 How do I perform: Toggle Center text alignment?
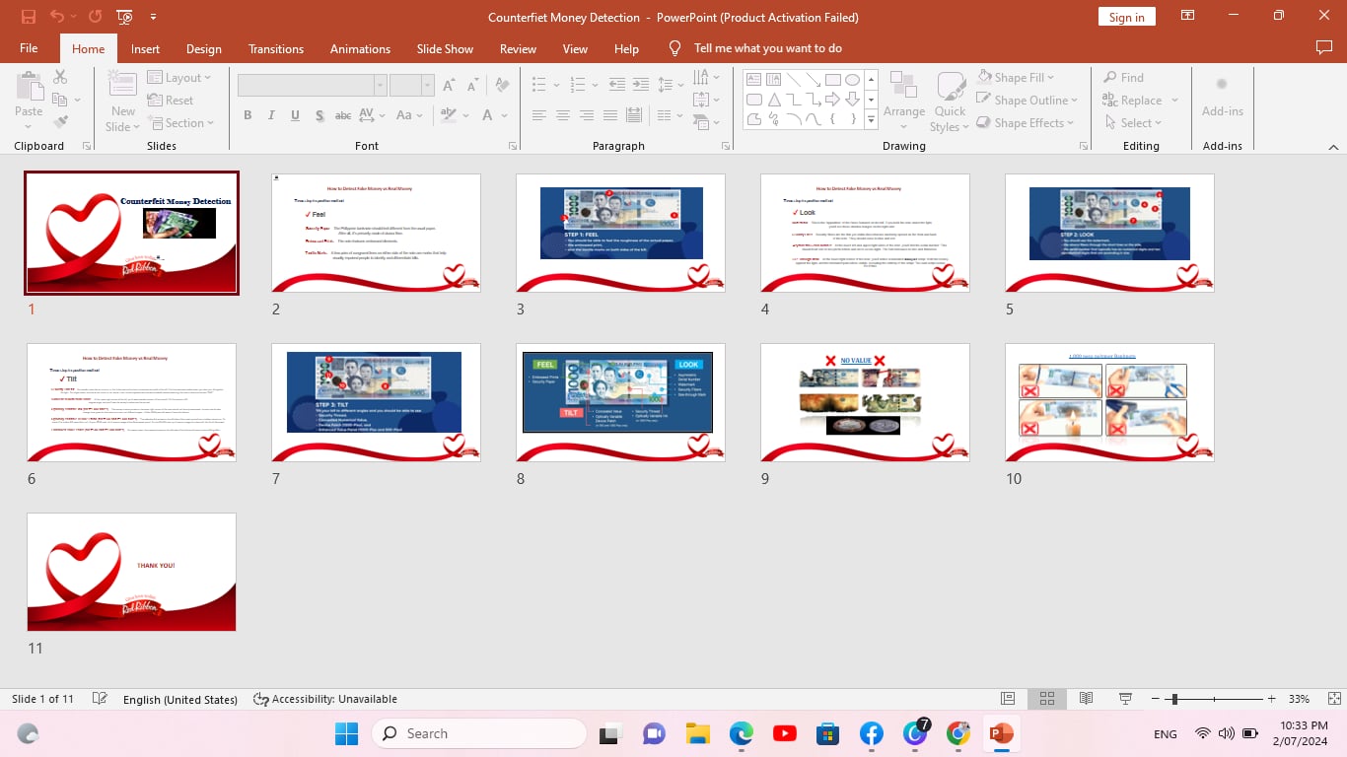coord(562,115)
